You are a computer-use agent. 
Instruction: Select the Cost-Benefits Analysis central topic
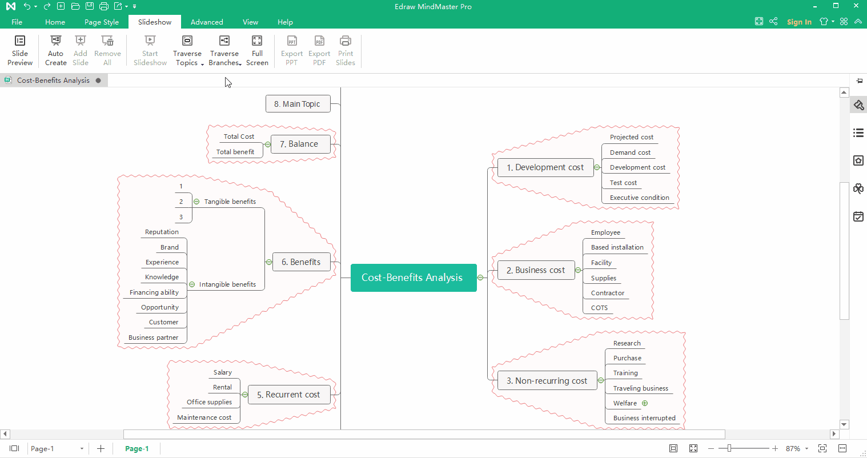coord(413,278)
